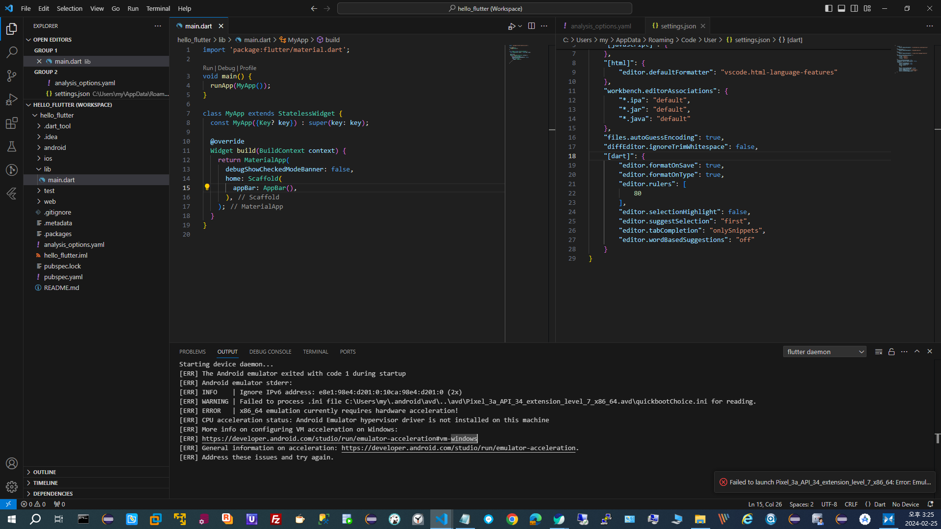Image resolution: width=941 pixels, height=529 pixels.
Task: Click the Profile CodeLens above main()
Action: (248, 68)
